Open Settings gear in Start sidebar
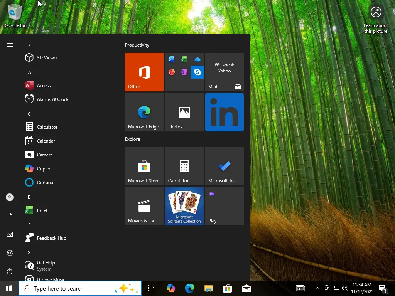Screen dimensions: 395x296 point(10,253)
